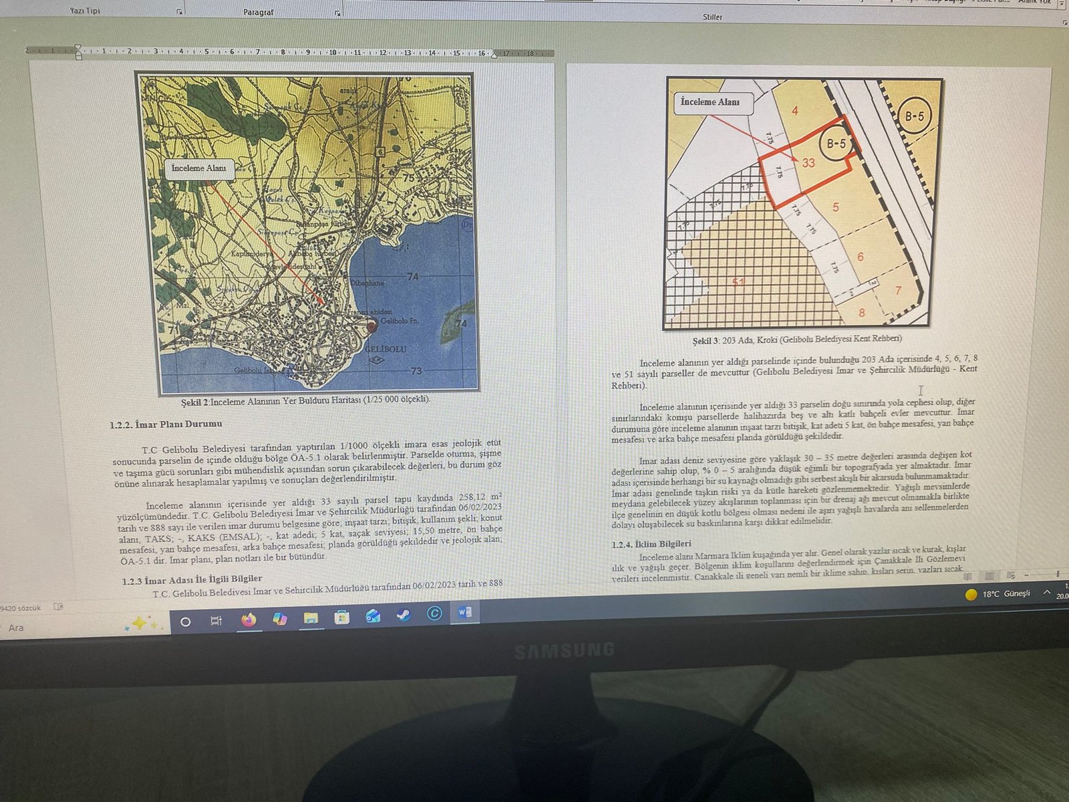Click the proofing errors icon in status bar
Image resolution: width=1069 pixels, height=802 pixels.
tap(58, 607)
